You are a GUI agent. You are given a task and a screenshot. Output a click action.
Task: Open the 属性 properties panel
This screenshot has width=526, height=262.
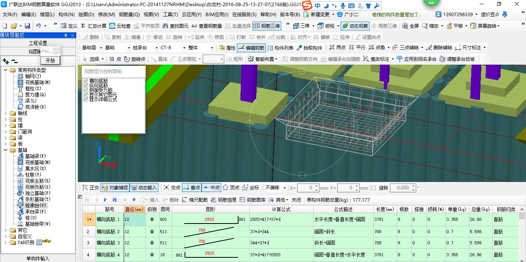point(227,48)
